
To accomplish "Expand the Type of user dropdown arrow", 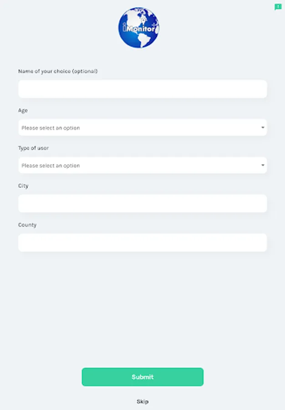I will (x=263, y=165).
